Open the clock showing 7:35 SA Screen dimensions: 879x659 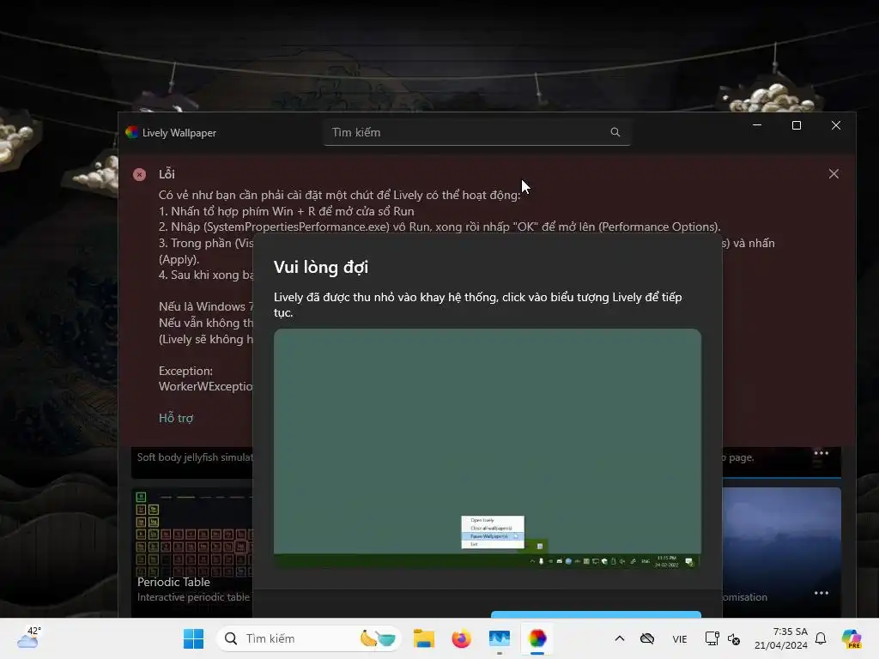(x=781, y=638)
